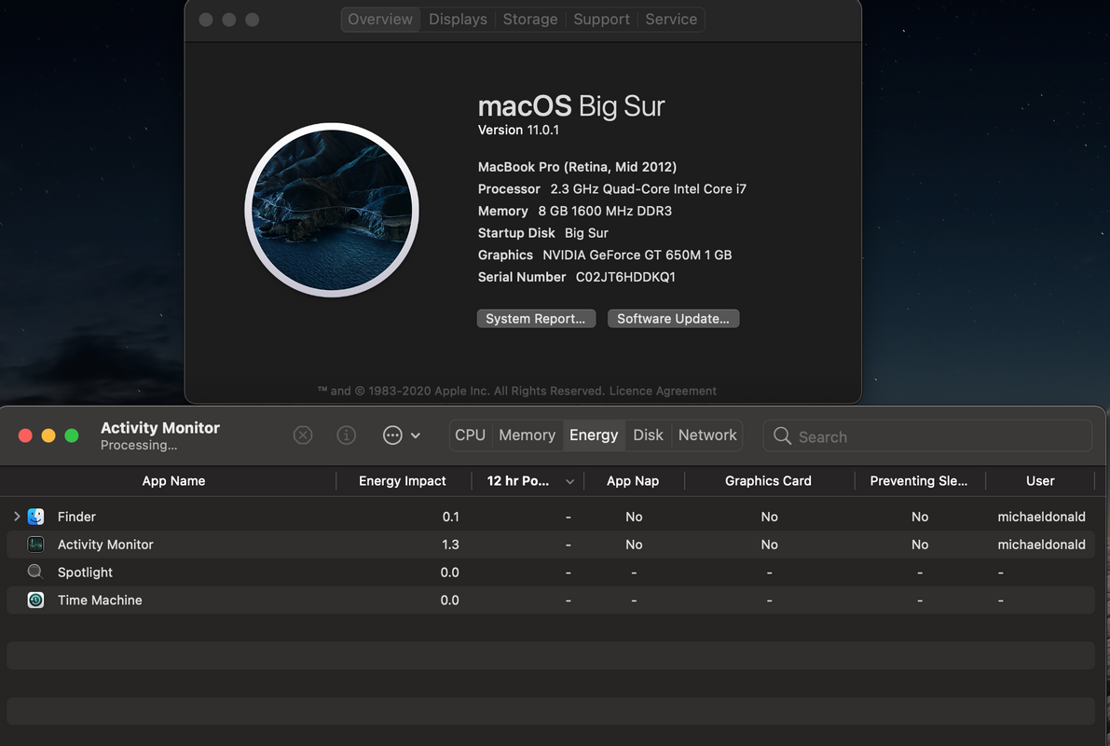Open the ellipsis action menu in toolbar
The image size is (1110, 746).
(x=402, y=435)
